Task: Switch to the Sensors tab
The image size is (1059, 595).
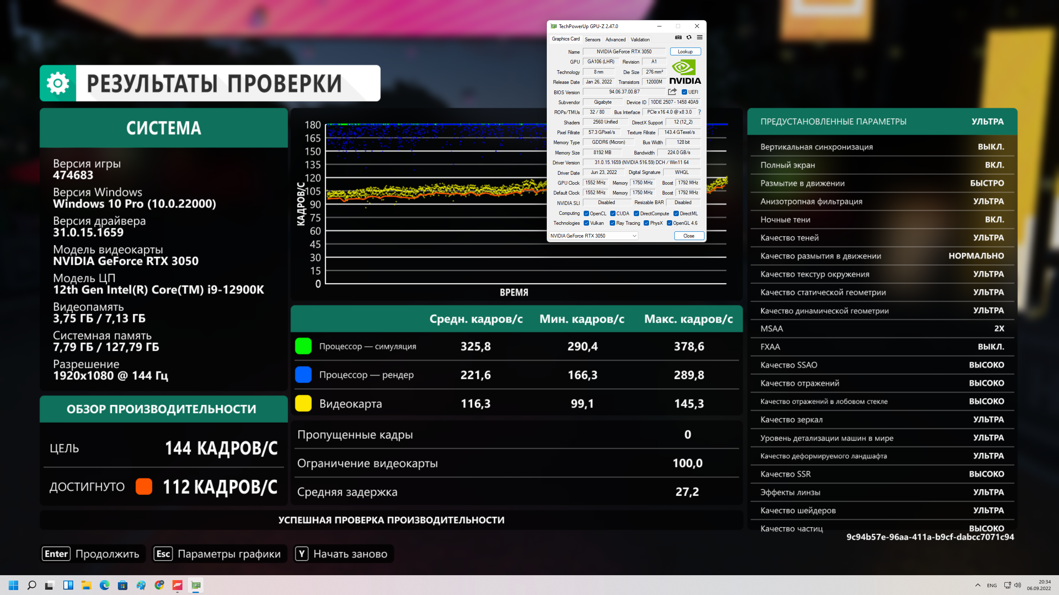Action: [592, 40]
